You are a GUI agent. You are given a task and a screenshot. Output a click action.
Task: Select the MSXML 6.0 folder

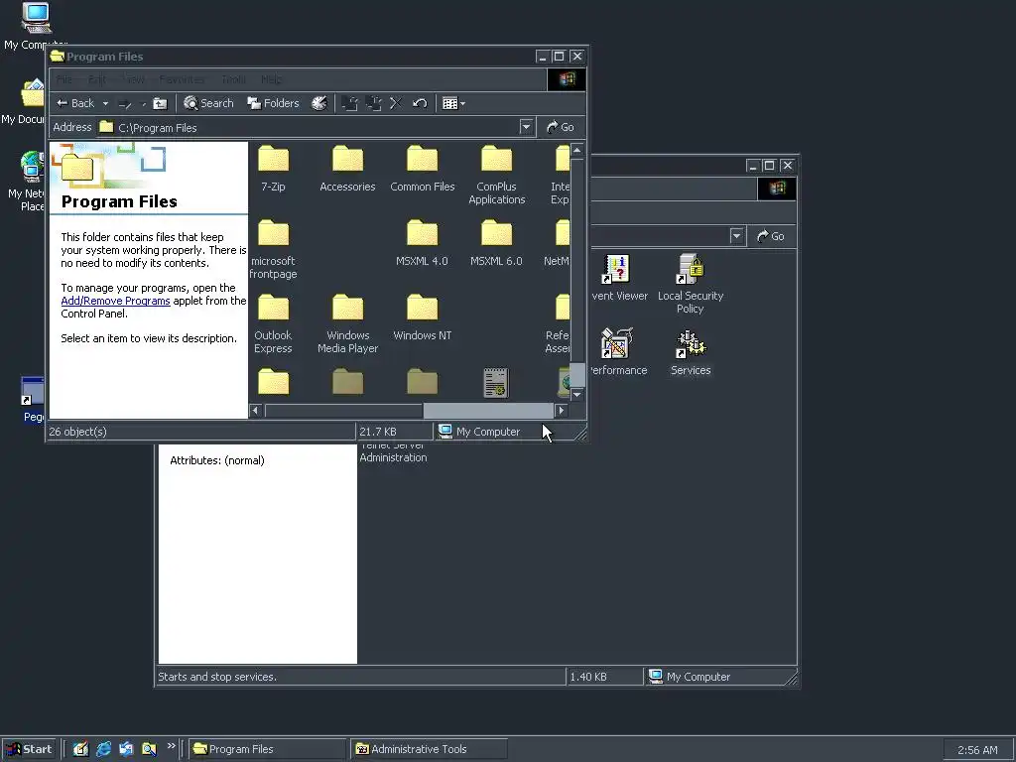pyautogui.click(x=497, y=244)
